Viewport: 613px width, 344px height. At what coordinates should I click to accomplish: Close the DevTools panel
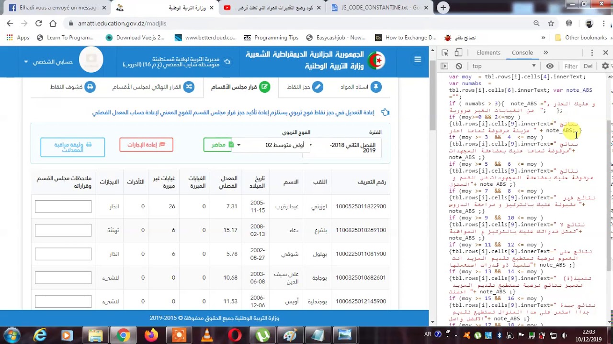pyautogui.click(x=605, y=53)
